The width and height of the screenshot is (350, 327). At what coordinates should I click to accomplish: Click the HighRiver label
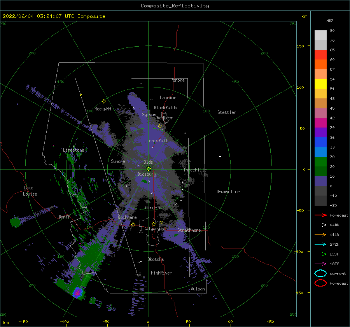coord(161,273)
